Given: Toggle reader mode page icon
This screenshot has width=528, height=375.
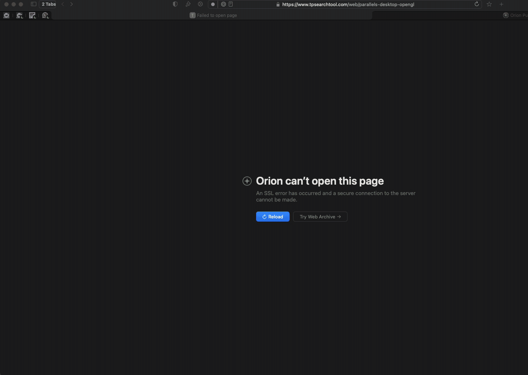Looking at the screenshot, I should coord(231,4).
